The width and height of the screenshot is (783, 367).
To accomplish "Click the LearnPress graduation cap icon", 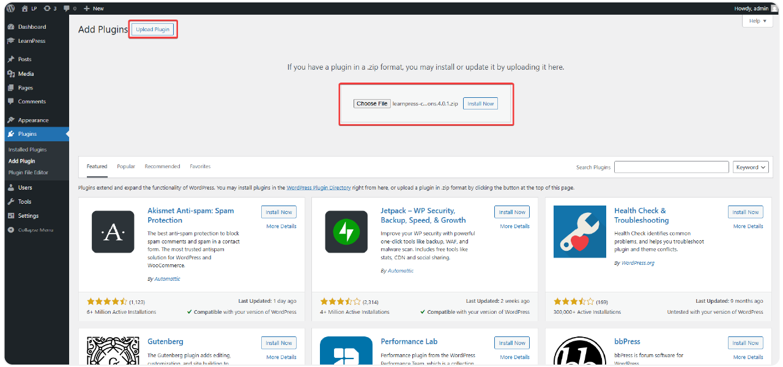I will pyautogui.click(x=11, y=41).
